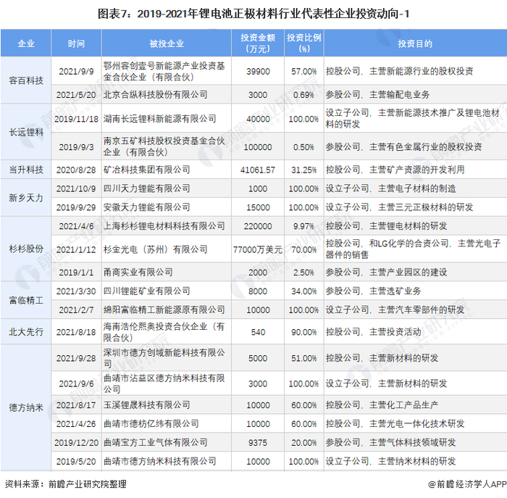
Task: Click the chart title 图表7
Action: [253, 14]
